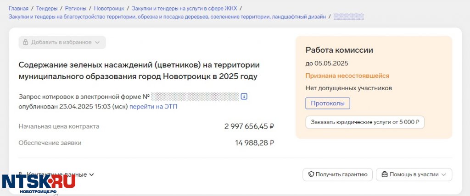Viewport: 470px width, 196px height.
Task: Click the Признана несостоявшейся status text
Action: point(347,76)
